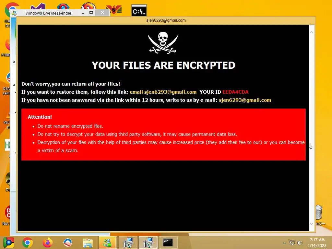Maximize the Windows Live Messenger window

pos(91,13)
